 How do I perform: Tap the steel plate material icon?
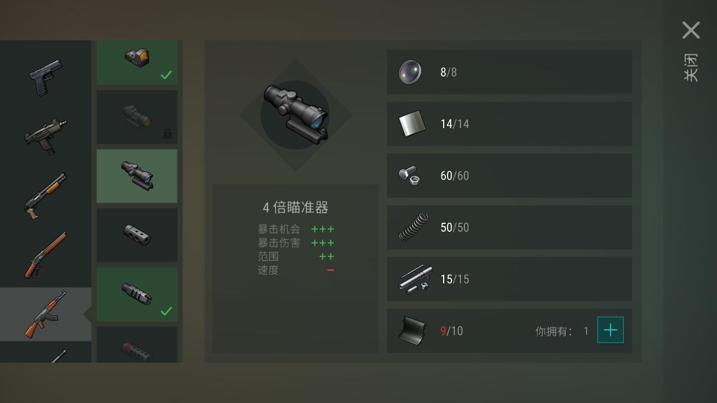click(x=412, y=124)
